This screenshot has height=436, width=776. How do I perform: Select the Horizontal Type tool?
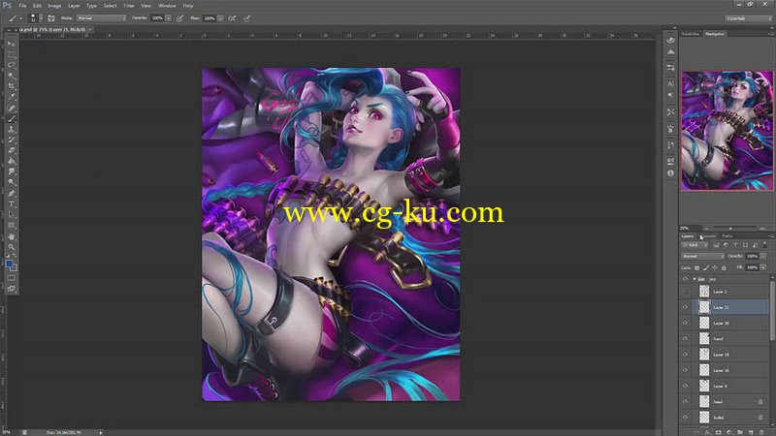pyautogui.click(x=11, y=204)
